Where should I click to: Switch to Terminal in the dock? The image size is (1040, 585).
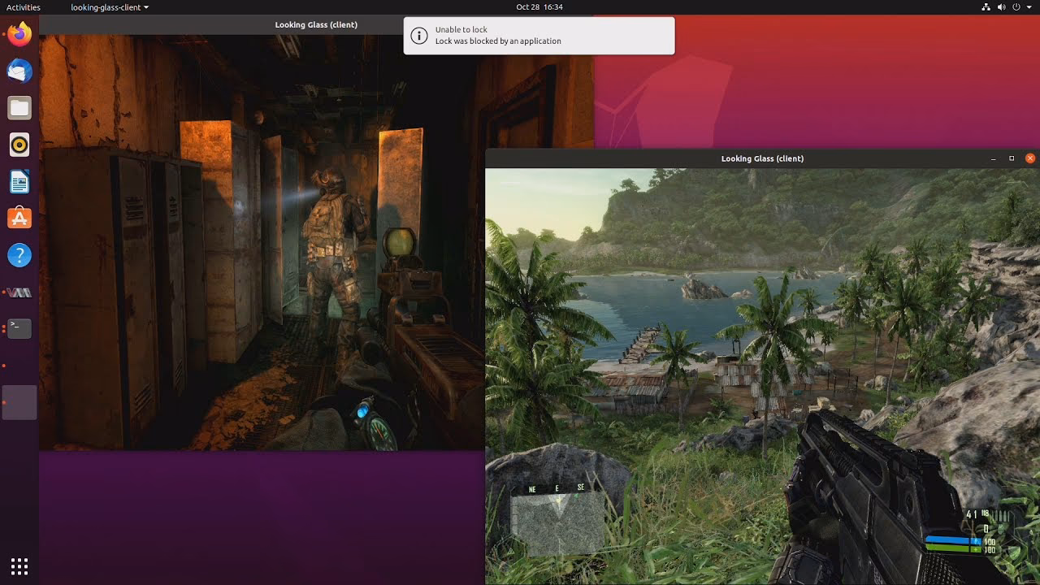click(19, 328)
